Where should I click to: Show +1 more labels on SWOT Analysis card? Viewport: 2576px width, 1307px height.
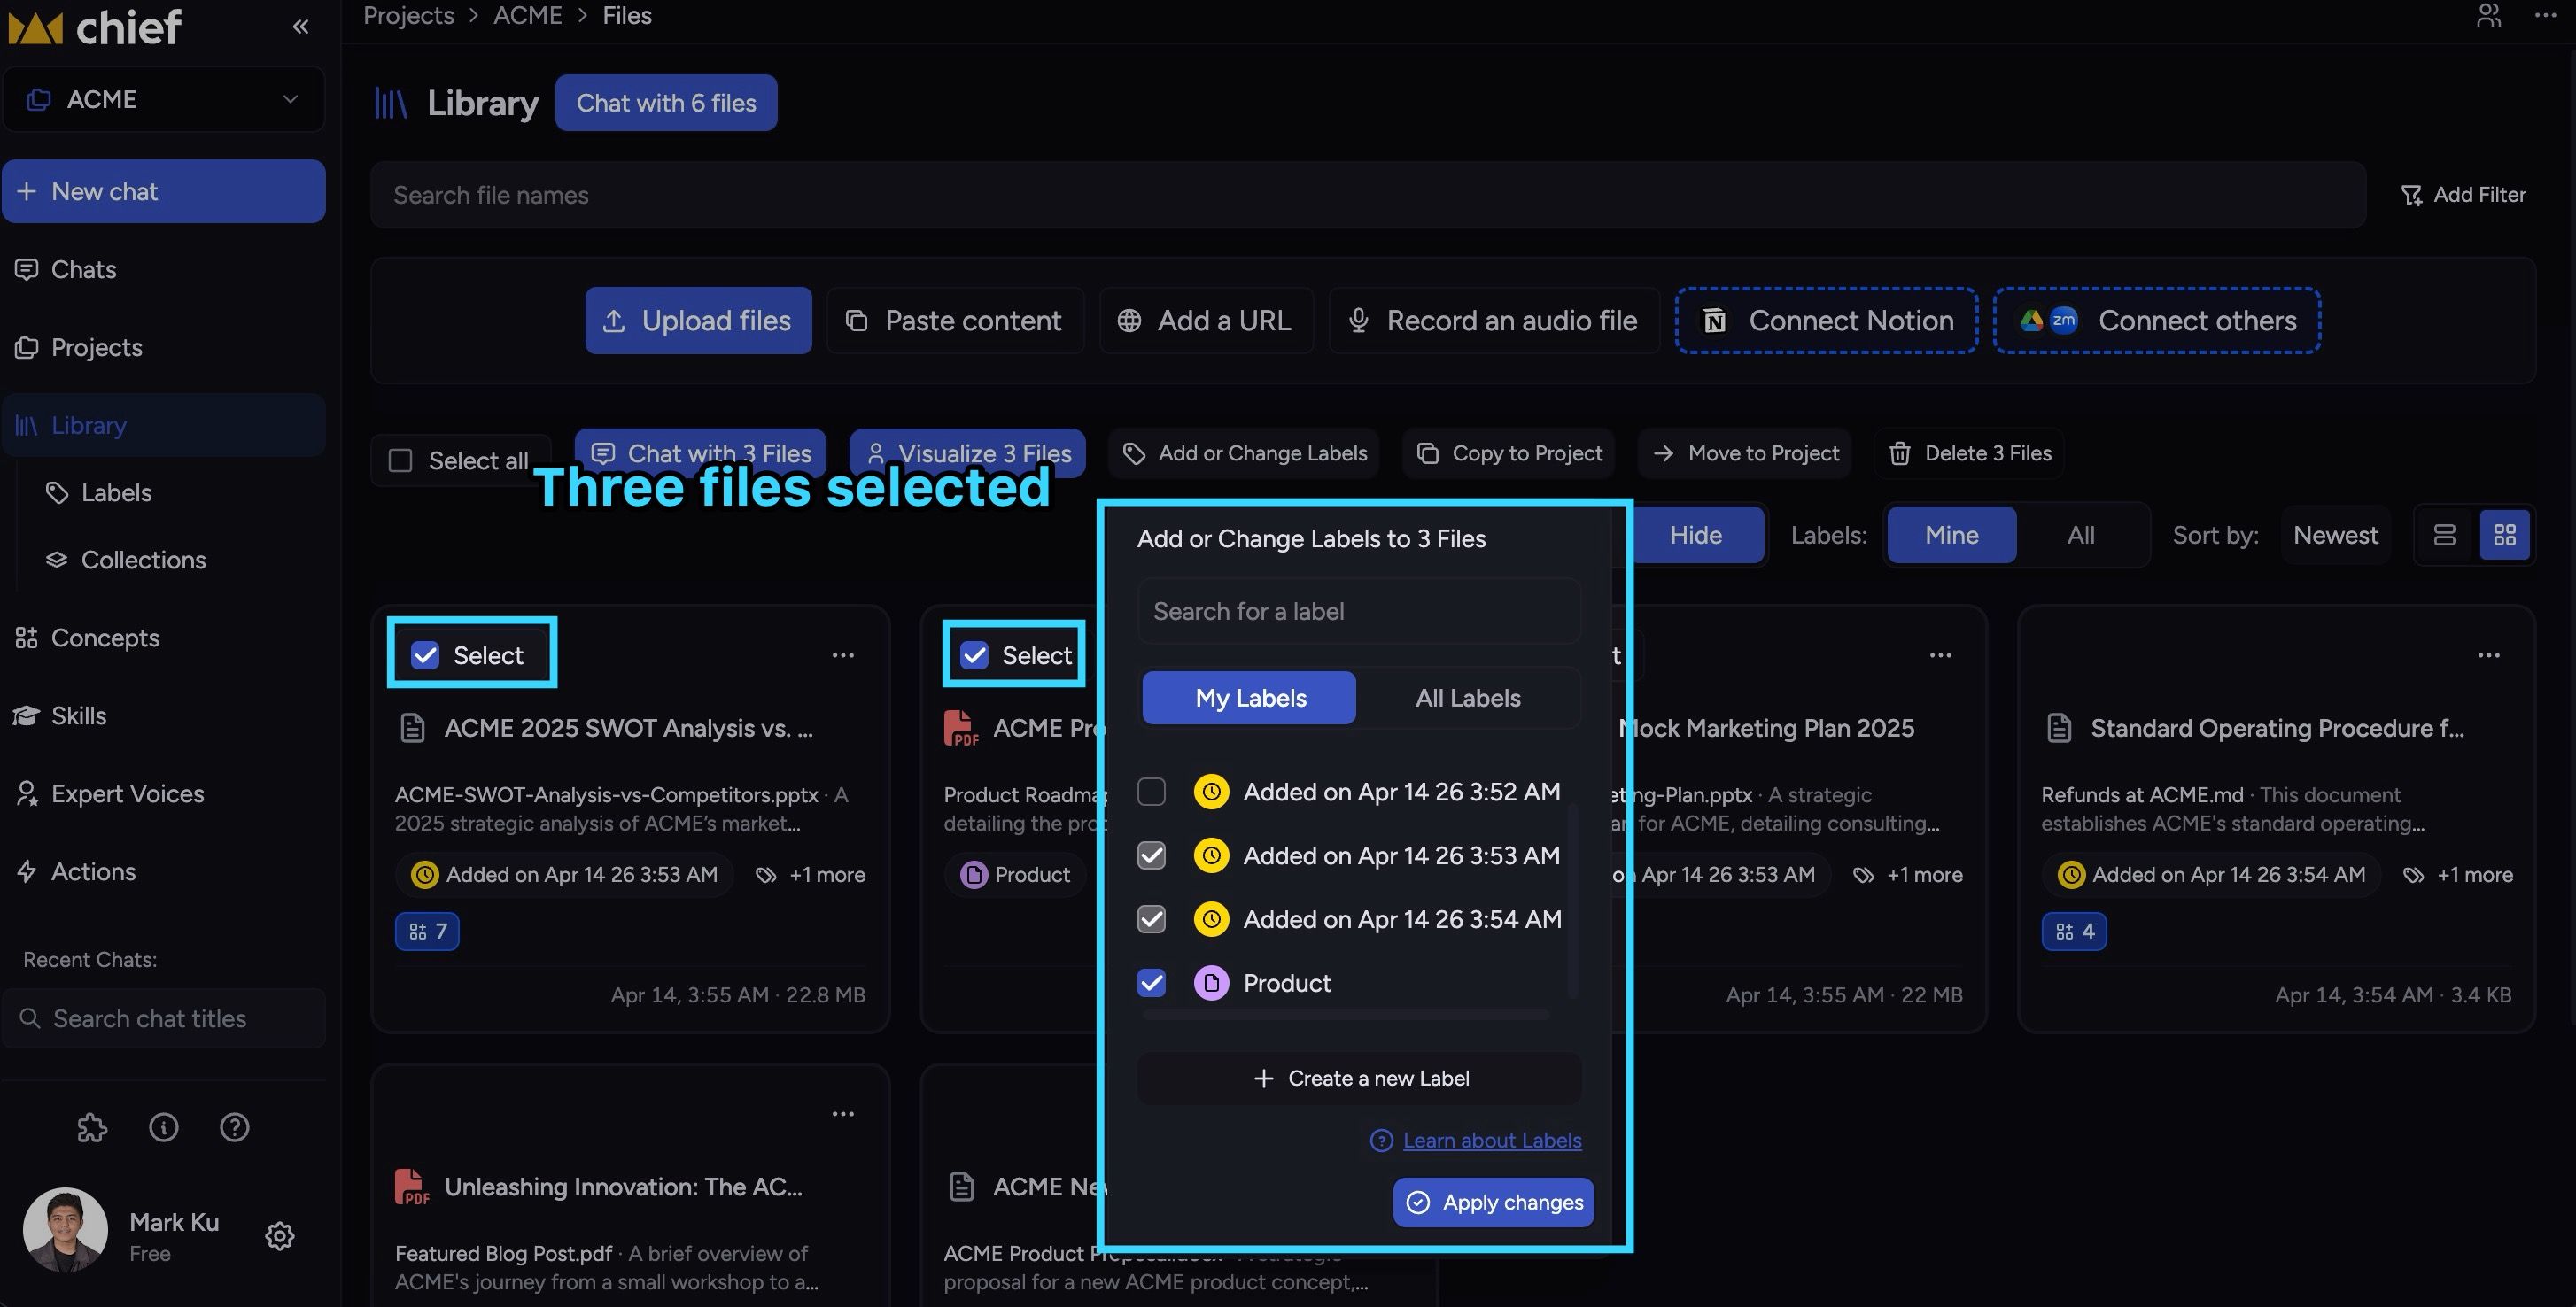[811, 874]
